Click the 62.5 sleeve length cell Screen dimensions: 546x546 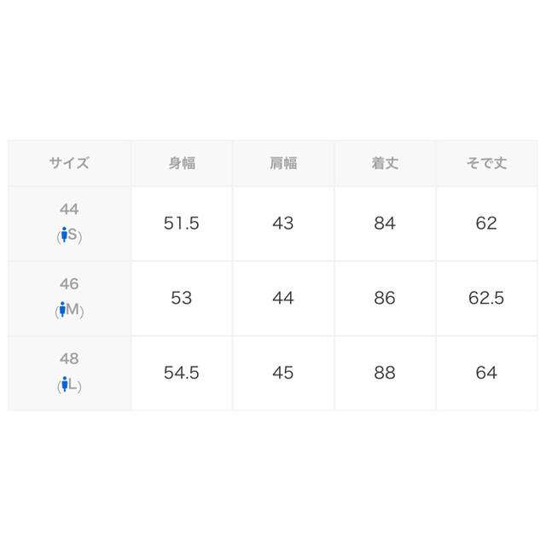[487, 299]
